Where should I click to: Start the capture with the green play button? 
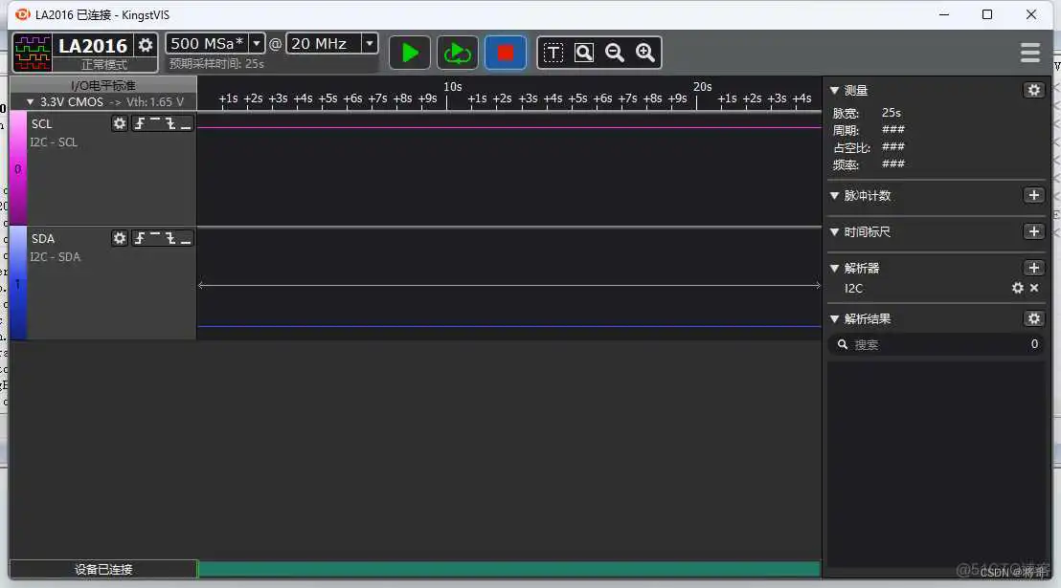tap(410, 53)
